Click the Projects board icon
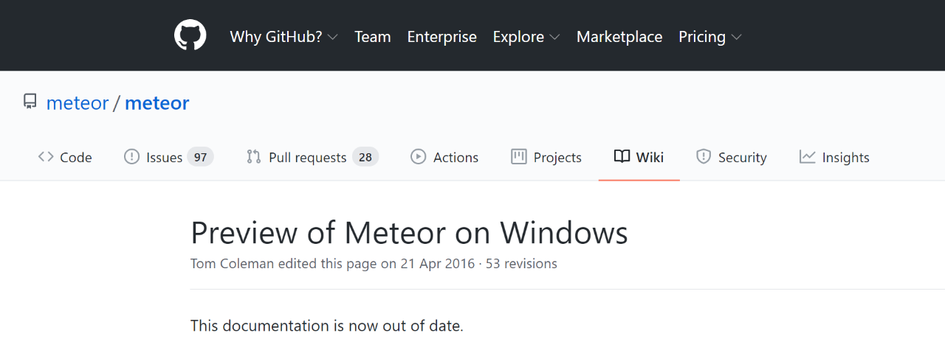Viewport: 945px width, 364px height. 519,156
